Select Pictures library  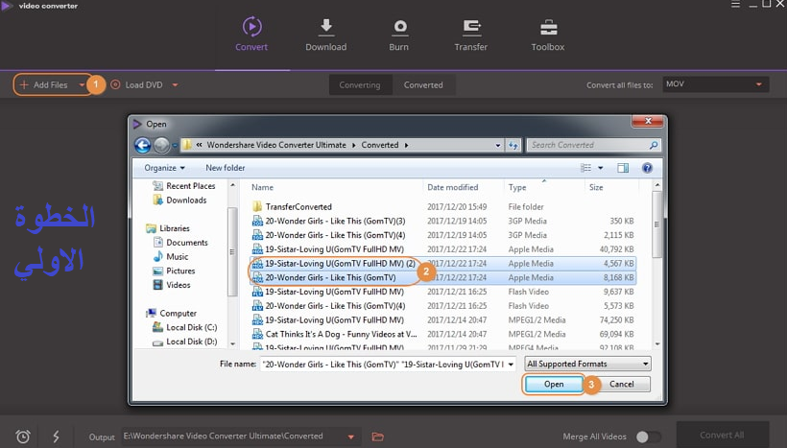(174, 271)
